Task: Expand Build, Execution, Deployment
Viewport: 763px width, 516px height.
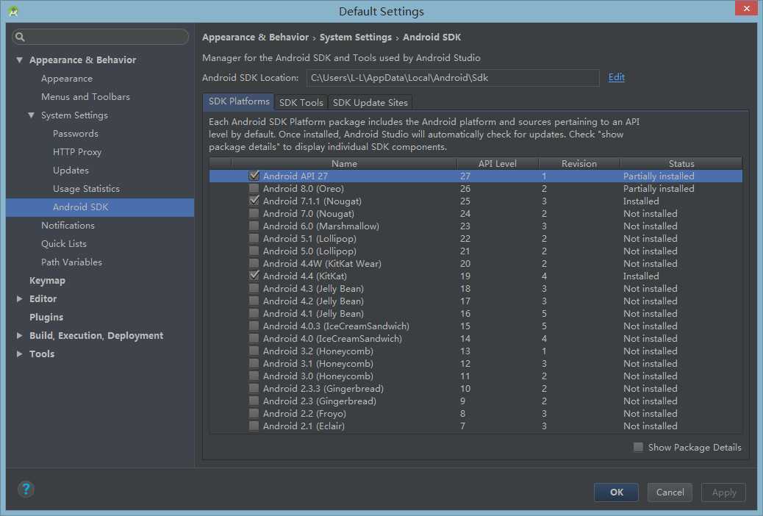Action: tap(21, 335)
